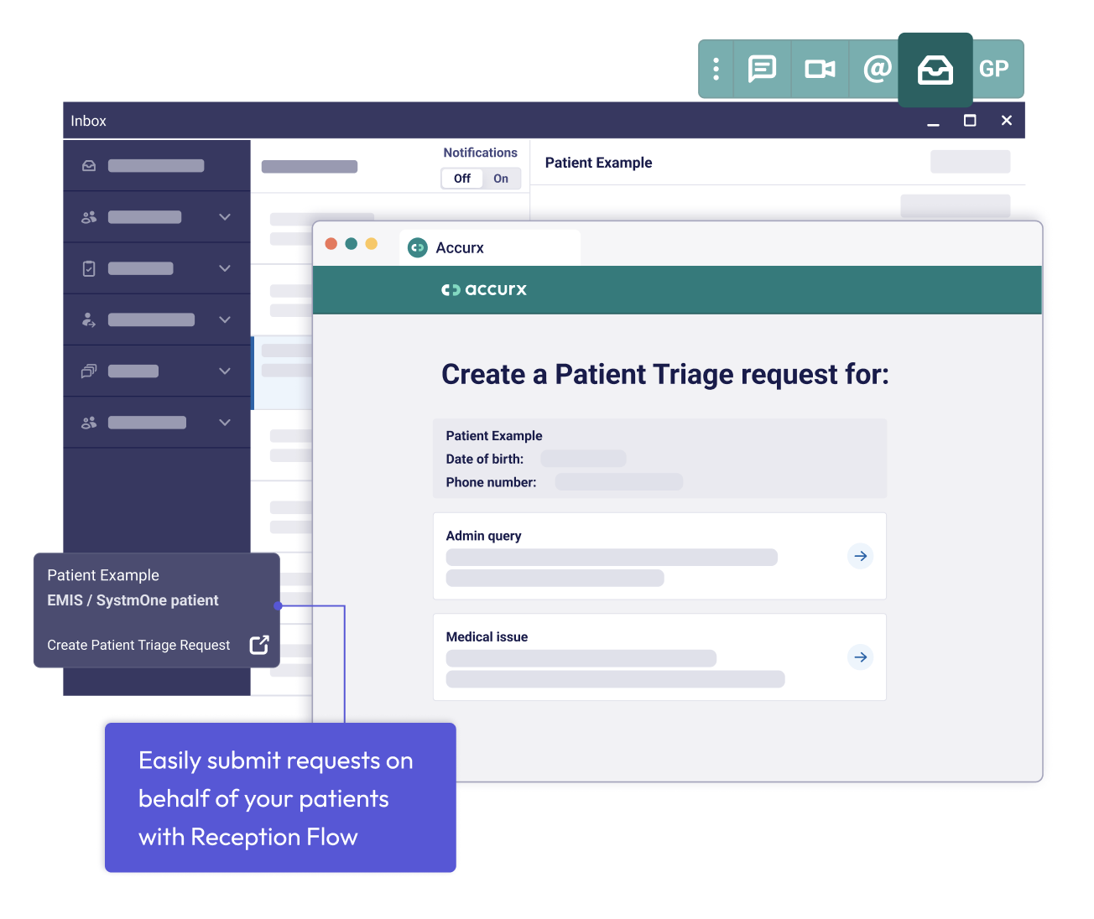Open the Medical issue arrow button
The height and width of the screenshot is (919, 1094).
[861, 657]
